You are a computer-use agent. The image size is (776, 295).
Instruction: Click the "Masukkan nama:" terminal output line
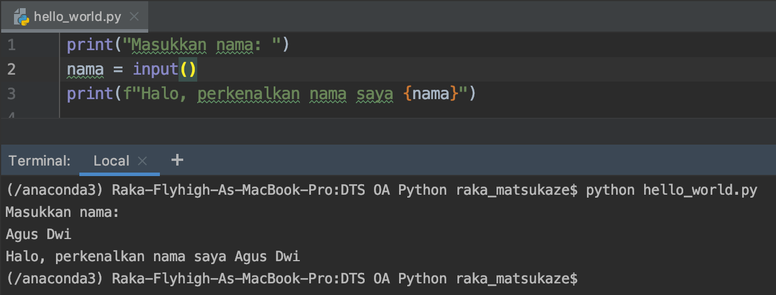(x=62, y=212)
